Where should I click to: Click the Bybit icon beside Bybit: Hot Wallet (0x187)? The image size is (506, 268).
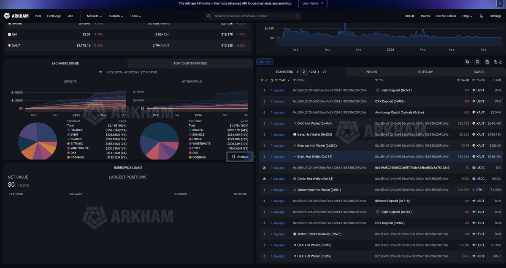pos(295,157)
